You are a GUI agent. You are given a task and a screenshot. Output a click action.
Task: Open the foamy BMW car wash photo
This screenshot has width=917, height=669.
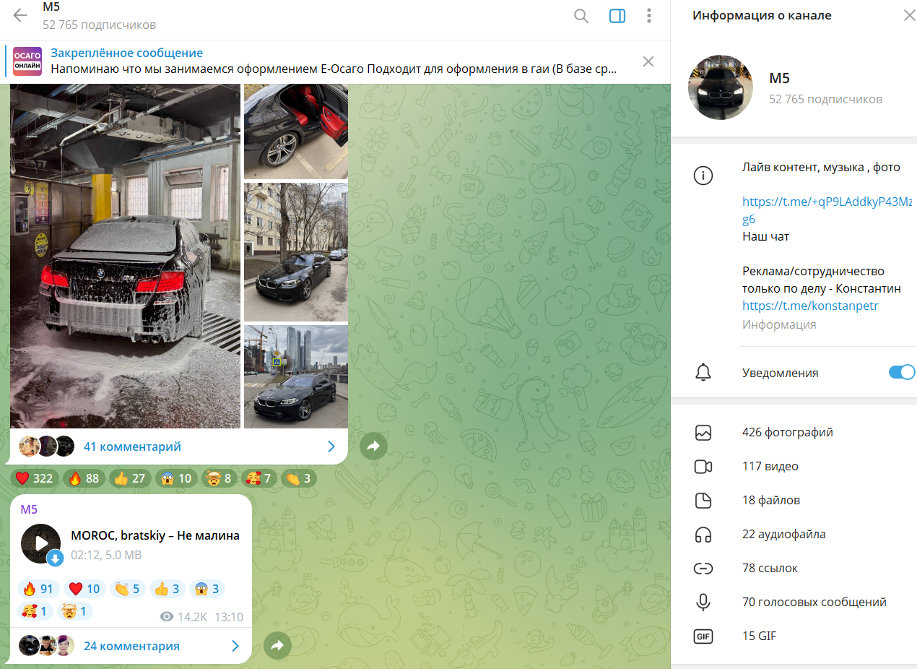(x=125, y=256)
